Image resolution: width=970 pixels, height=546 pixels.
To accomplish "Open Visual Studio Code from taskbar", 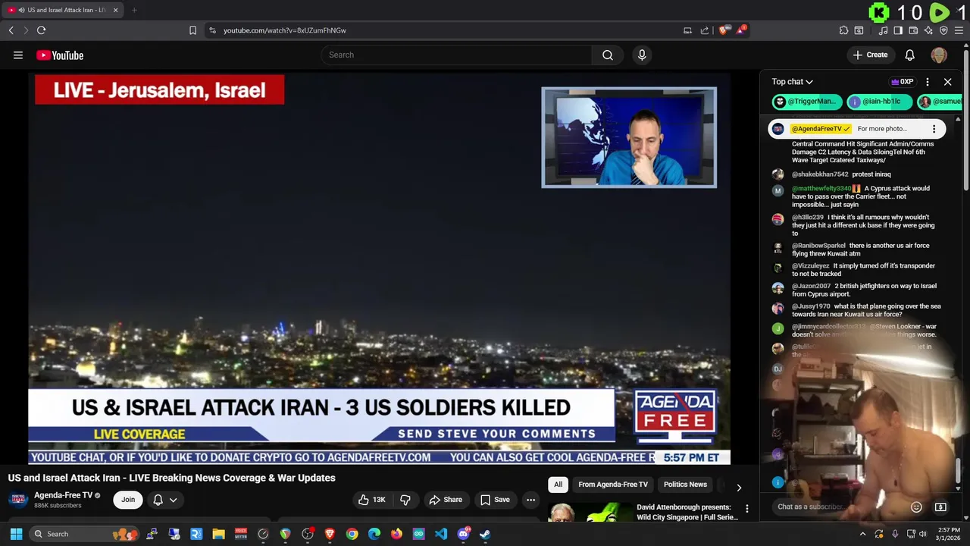I will coord(440,534).
